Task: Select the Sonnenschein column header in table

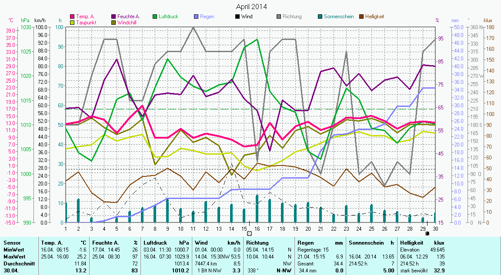Action: (364, 242)
